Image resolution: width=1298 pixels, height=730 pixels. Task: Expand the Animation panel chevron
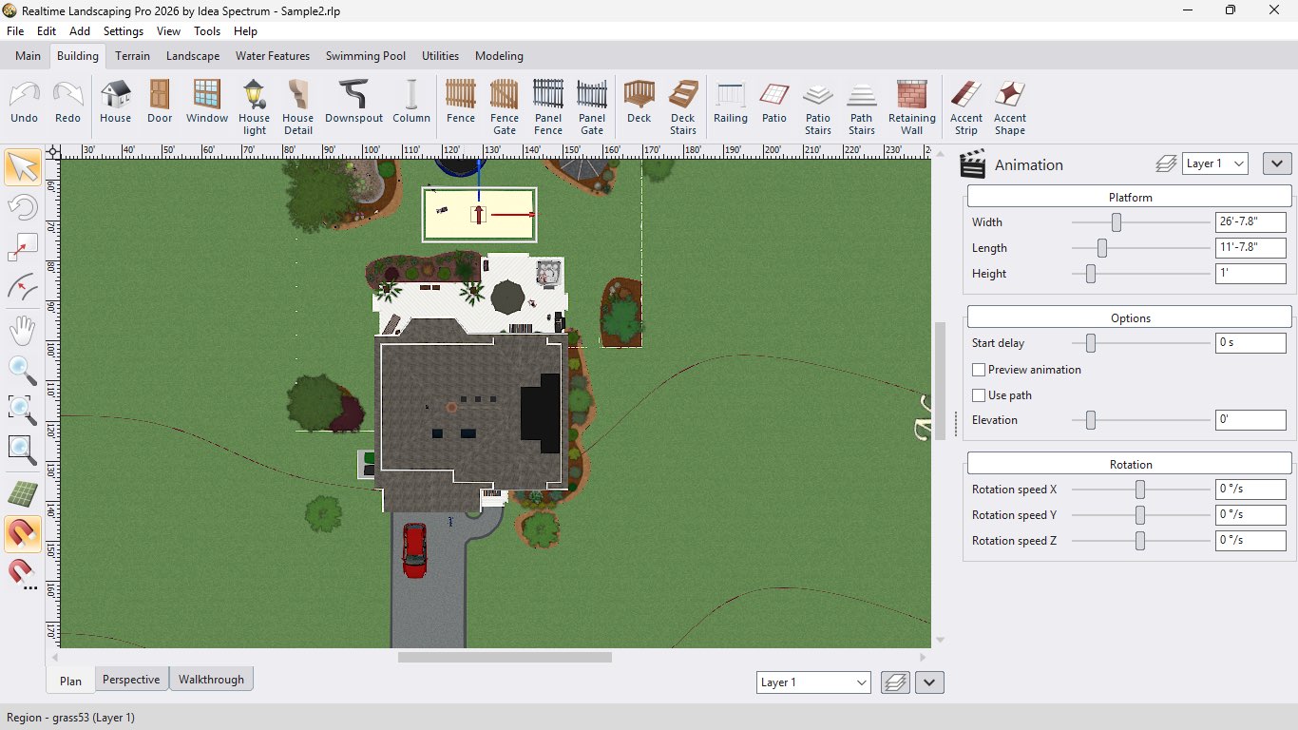point(1277,163)
